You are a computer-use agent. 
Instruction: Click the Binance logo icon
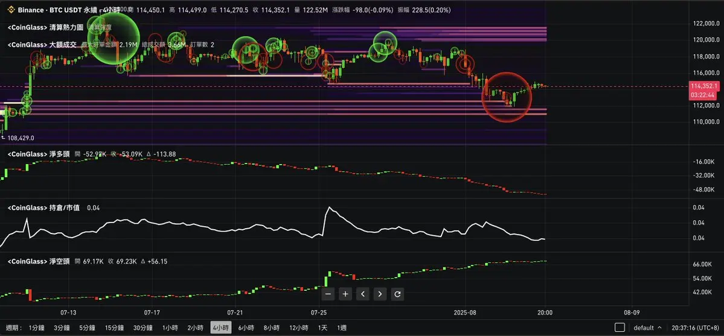click(10, 10)
